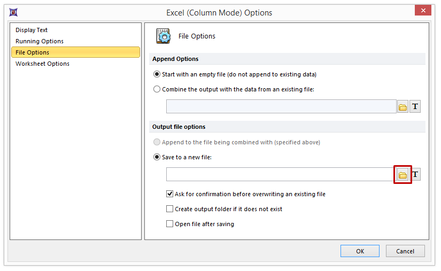This screenshot has height=271, width=441.
Task: Open folder browser for Save to new file
Action: point(403,175)
